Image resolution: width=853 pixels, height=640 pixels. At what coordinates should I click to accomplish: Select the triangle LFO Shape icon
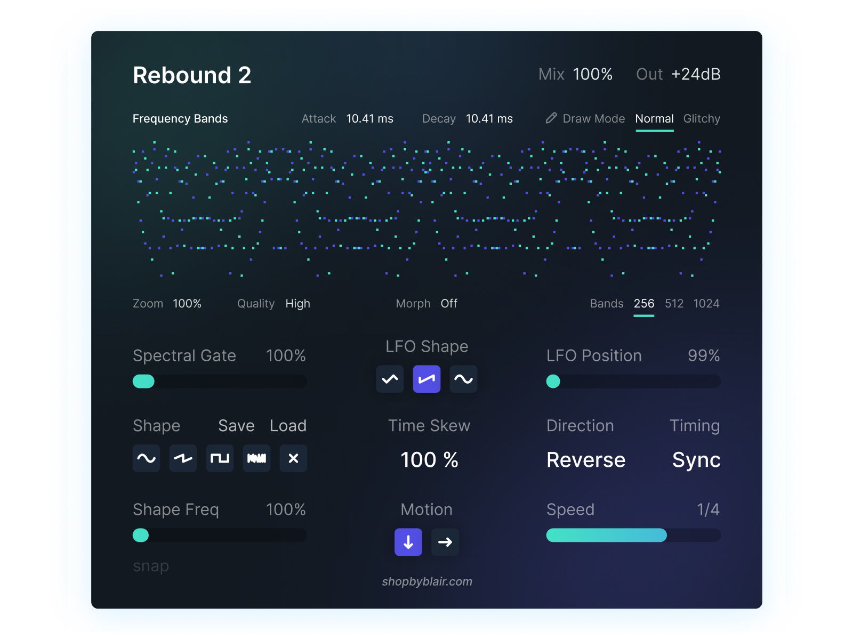[x=390, y=379]
